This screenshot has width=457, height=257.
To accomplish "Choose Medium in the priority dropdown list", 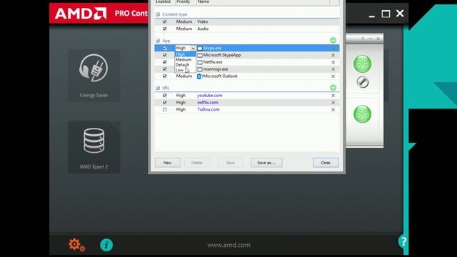I will (x=185, y=59).
